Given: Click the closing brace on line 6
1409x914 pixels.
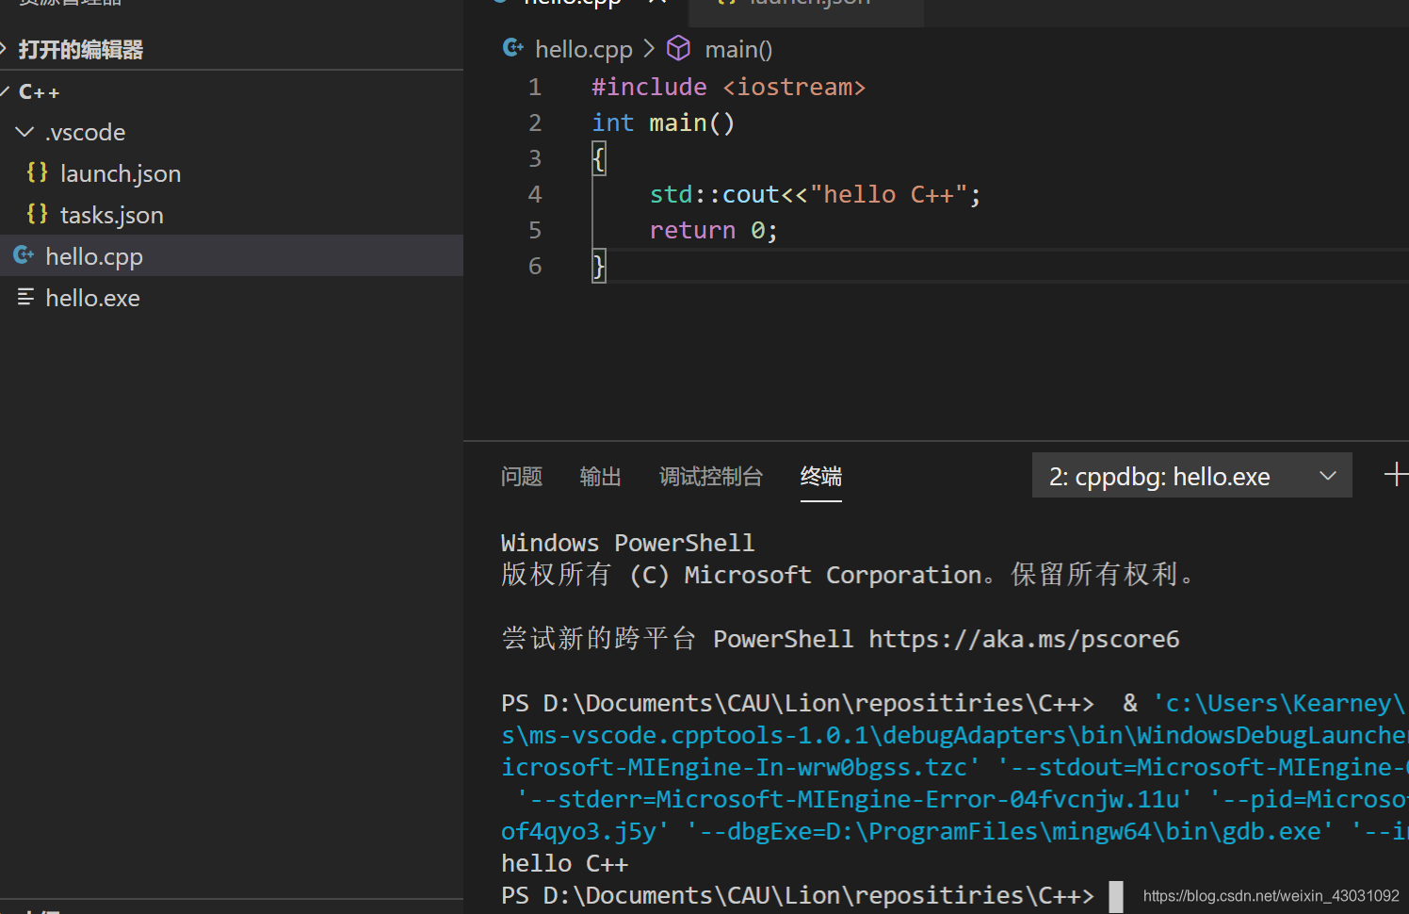Looking at the screenshot, I should click(x=599, y=266).
